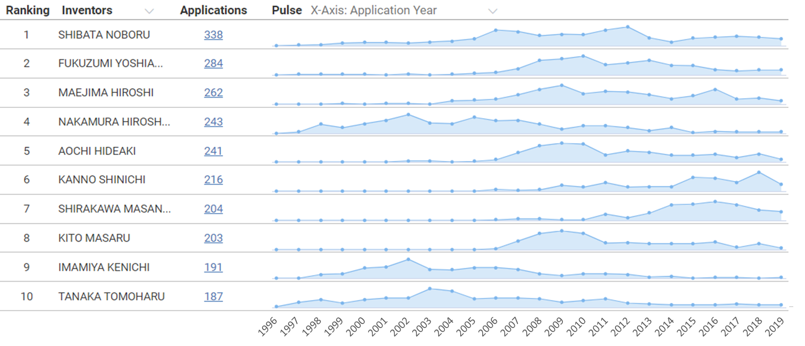Select inventor NAKAMURA HIROSH...
805x346 pixels.
pyautogui.click(x=114, y=122)
